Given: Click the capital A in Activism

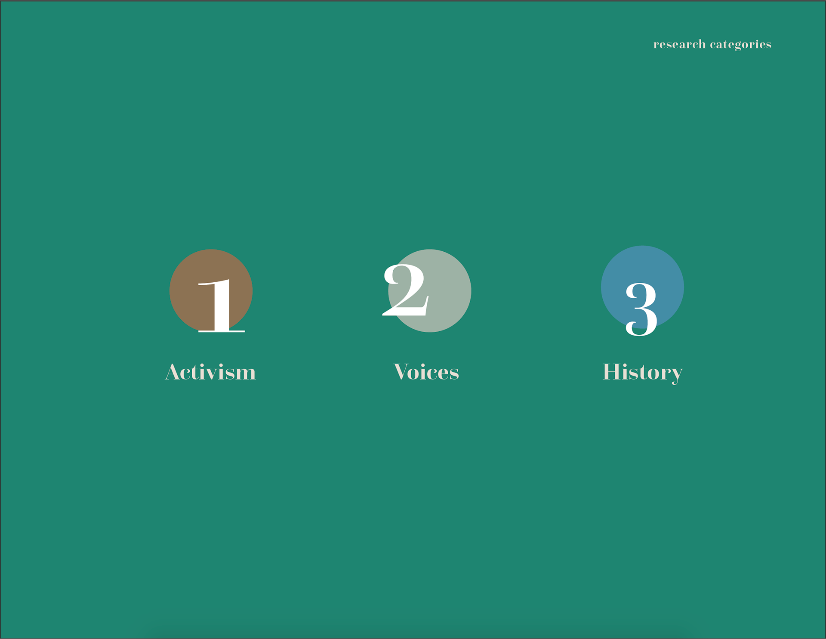Looking at the screenshot, I should tap(173, 372).
